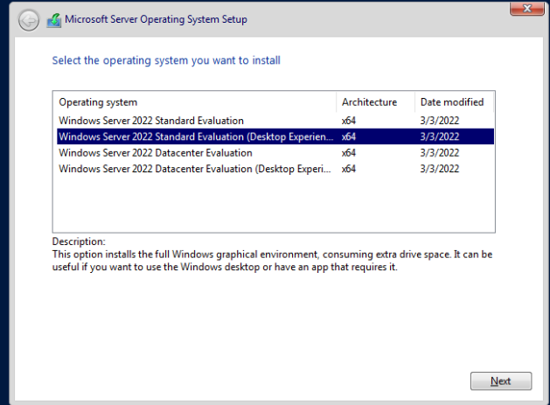
Task: Select Datacenter Evaluation (Desktop Experience) row
Action: pos(275,169)
